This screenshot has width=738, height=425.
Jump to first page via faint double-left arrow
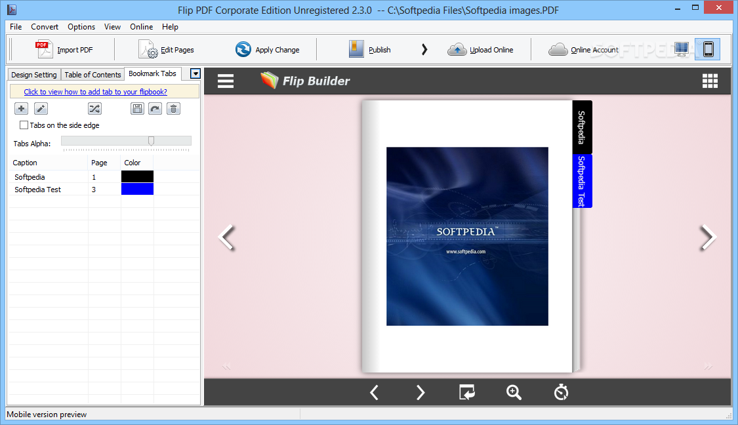click(x=226, y=367)
